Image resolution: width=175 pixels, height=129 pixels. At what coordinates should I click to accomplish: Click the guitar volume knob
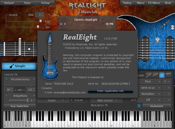(x=173, y=27)
